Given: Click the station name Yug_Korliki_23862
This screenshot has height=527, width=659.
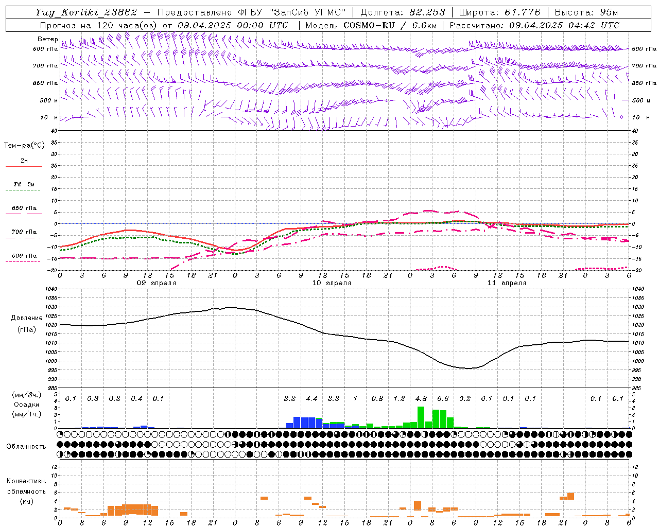Looking at the screenshot, I should pos(86,12).
